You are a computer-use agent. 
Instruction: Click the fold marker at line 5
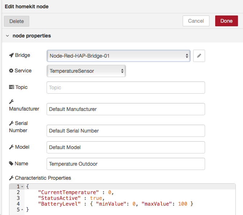coord(22,210)
